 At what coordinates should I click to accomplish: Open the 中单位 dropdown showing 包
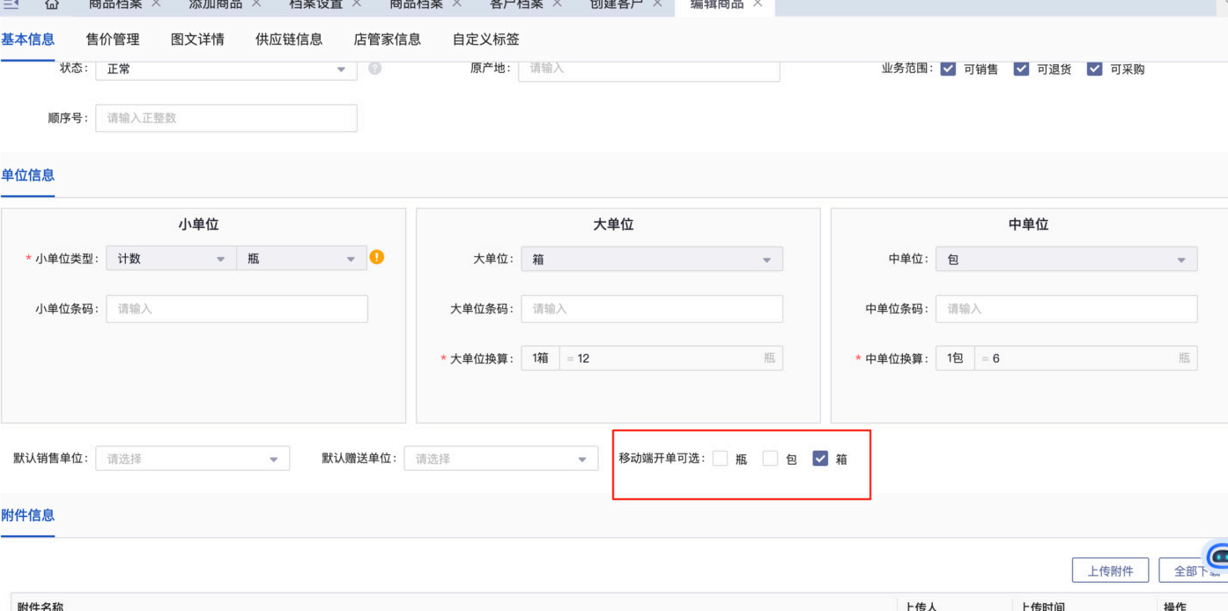coord(1066,260)
